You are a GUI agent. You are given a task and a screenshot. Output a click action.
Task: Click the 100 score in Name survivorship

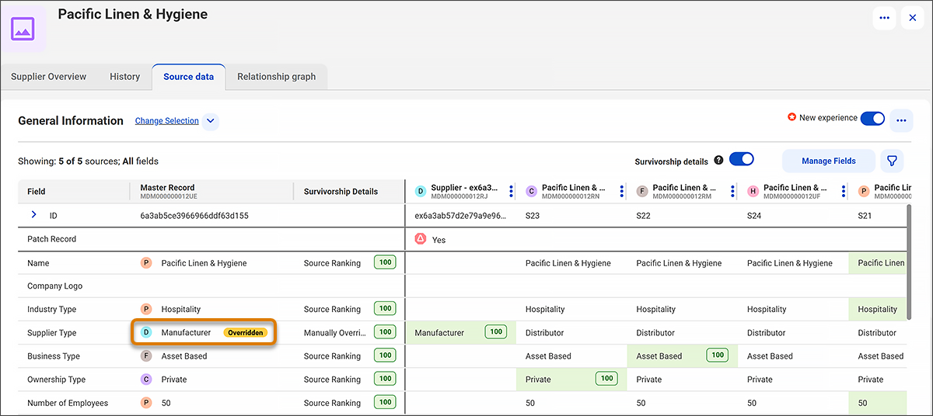[385, 262]
